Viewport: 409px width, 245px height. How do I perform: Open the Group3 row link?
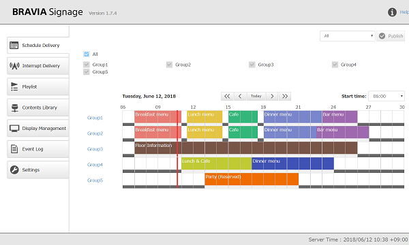(x=95, y=149)
